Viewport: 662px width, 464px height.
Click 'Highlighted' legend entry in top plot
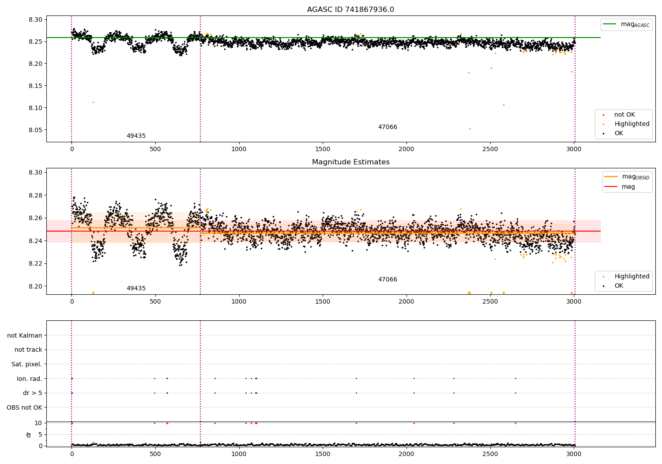(x=632, y=124)
